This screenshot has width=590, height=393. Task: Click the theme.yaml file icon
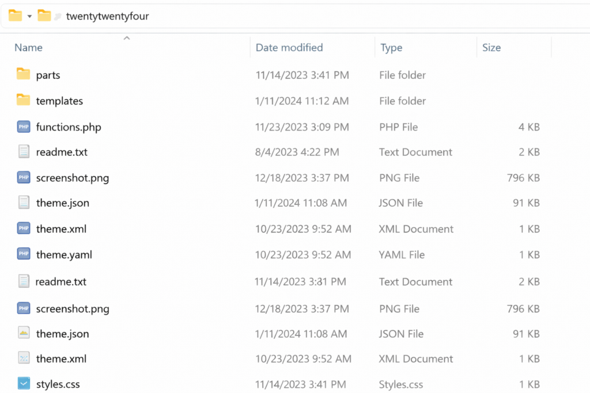(23, 254)
